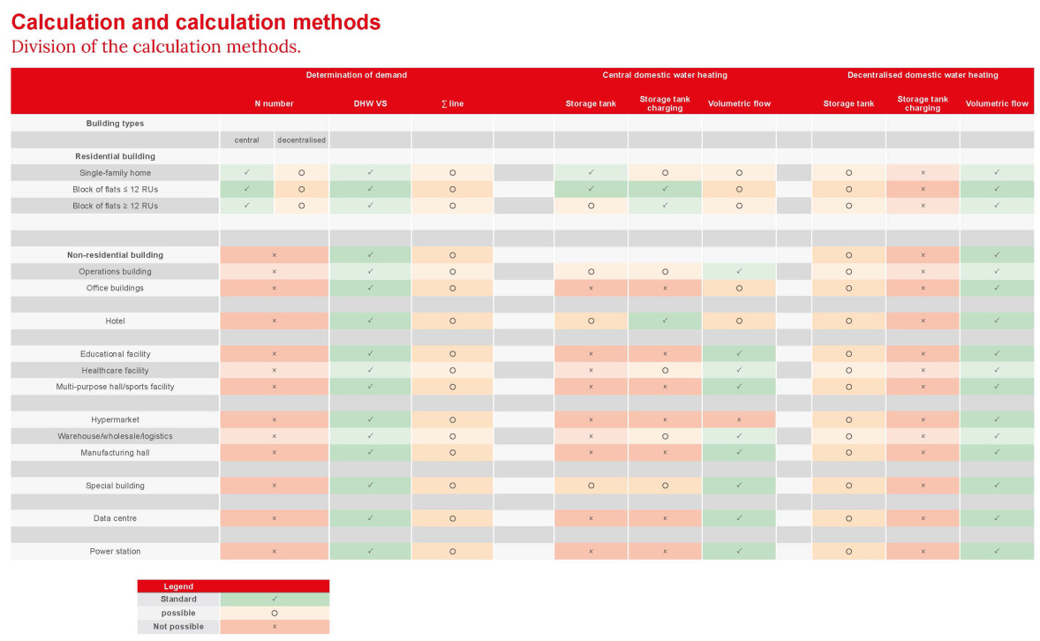Select Power station's DHW VS checkmark
The width and height of the screenshot is (1040, 641).
coord(370,552)
